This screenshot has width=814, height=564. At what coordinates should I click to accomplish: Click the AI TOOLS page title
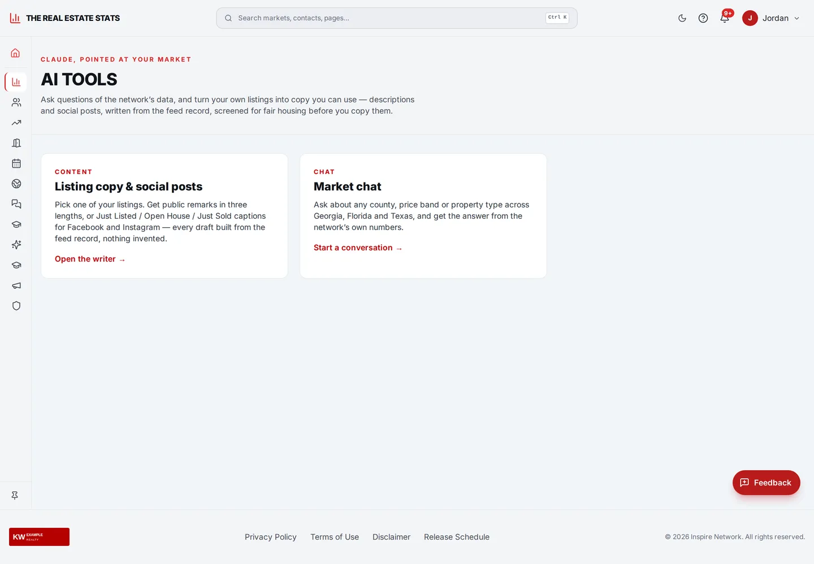[x=79, y=80]
